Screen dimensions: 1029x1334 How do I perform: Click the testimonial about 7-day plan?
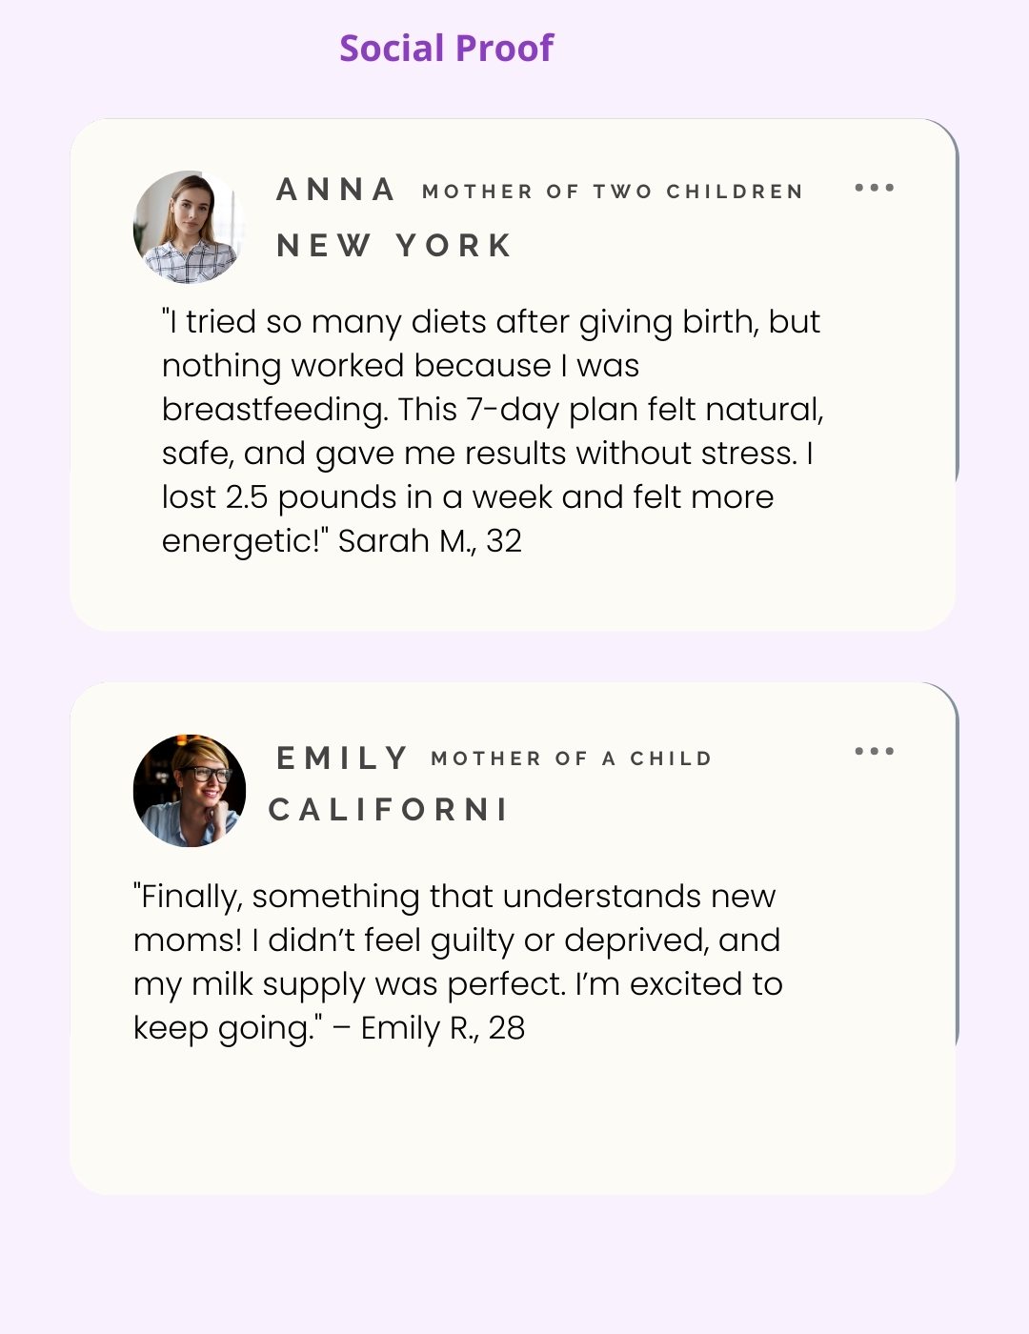coord(491,410)
